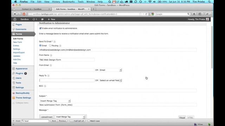This screenshot has width=225, height=126.
Task: Click Previous in find bar
Action: point(62,121)
